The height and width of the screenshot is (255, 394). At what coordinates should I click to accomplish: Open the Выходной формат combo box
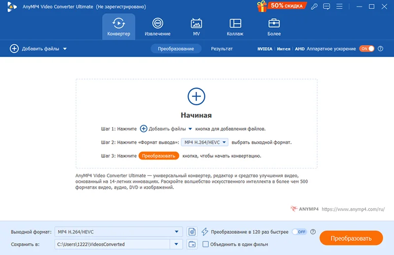click(118, 232)
